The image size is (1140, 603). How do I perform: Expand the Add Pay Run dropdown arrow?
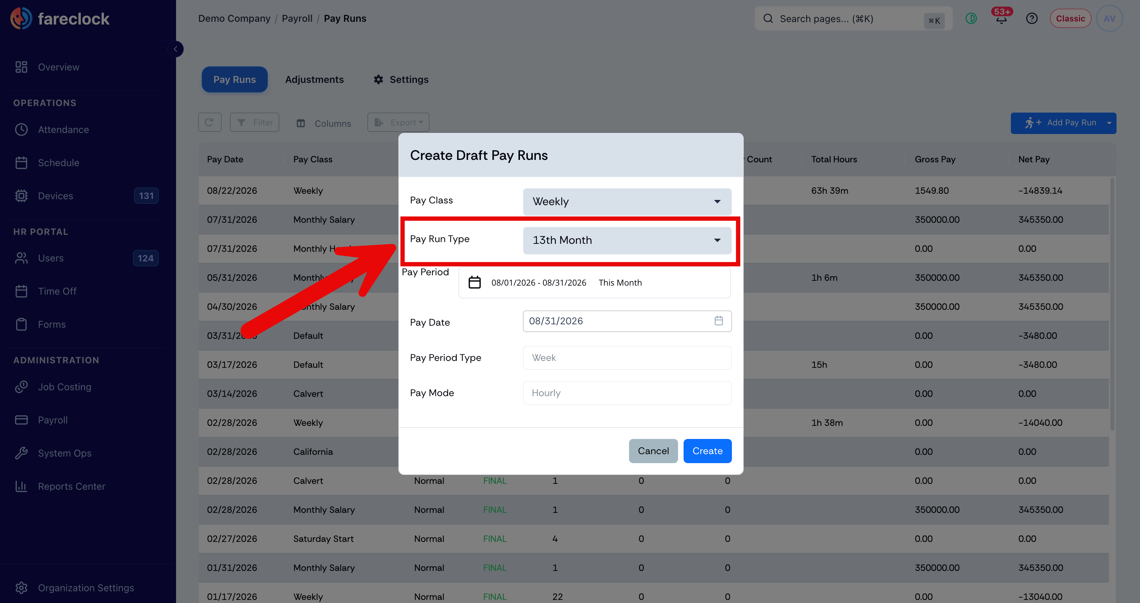click(1109, 123)
